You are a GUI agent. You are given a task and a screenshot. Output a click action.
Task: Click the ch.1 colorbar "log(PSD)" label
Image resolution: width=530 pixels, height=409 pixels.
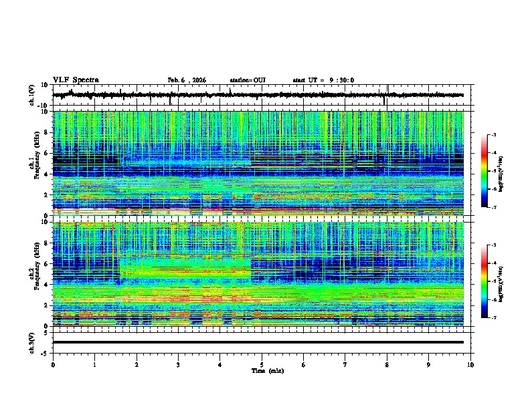[501, 174]
